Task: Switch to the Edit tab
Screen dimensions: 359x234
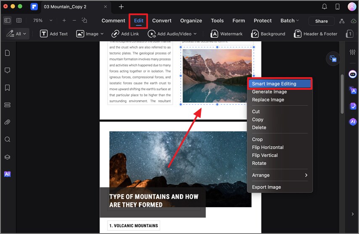Action: [x=139, y=21]
